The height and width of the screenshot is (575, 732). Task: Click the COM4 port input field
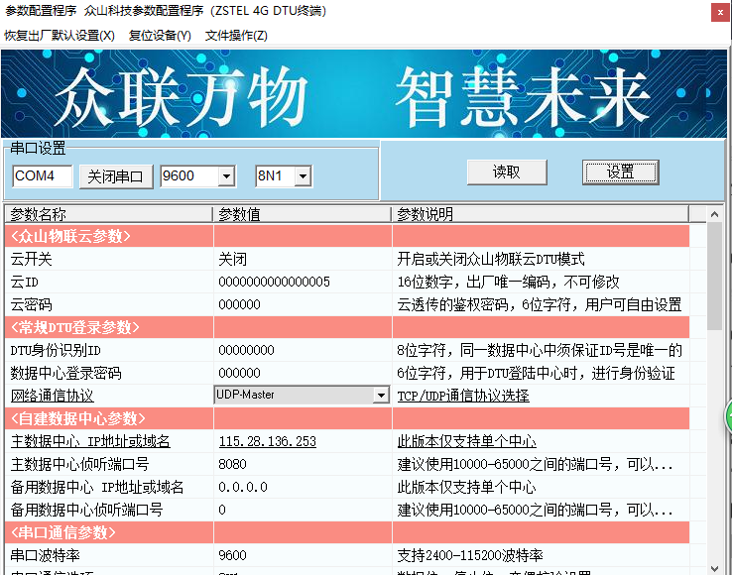coord(43,175)
